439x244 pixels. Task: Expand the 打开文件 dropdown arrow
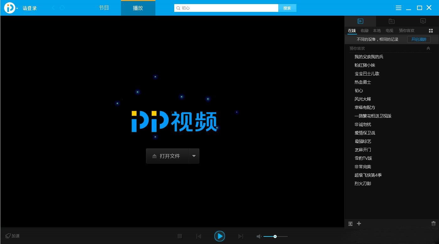tap(194, 156)
